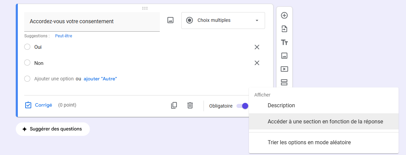Select "Trier les options en mode aléatoire"
This screenshot has width=406, height=155.
[x=324, y=142]
